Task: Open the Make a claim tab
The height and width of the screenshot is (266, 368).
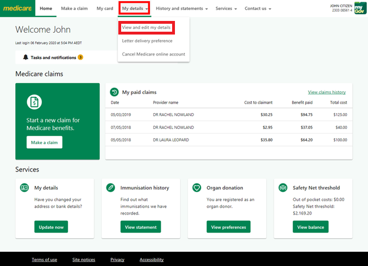Action: [x=74, y=9]
